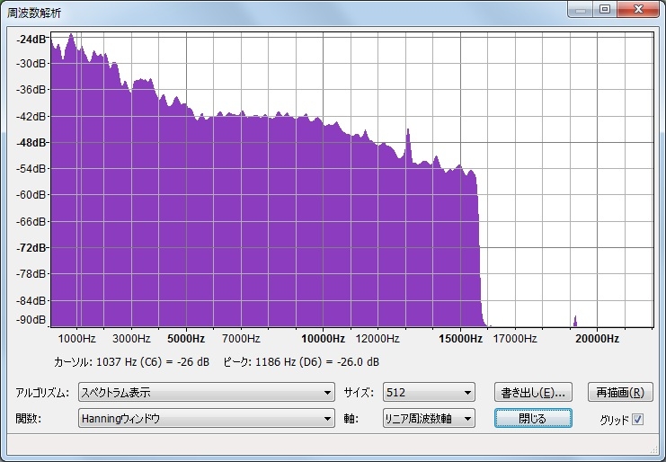The width and height of the screenshot is (666, 462).
Task: Click the 閉じる button
Action: click(x=533, y=418)
